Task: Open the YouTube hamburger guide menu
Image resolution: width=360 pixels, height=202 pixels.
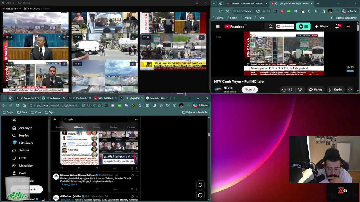Action: click(218, 26)
